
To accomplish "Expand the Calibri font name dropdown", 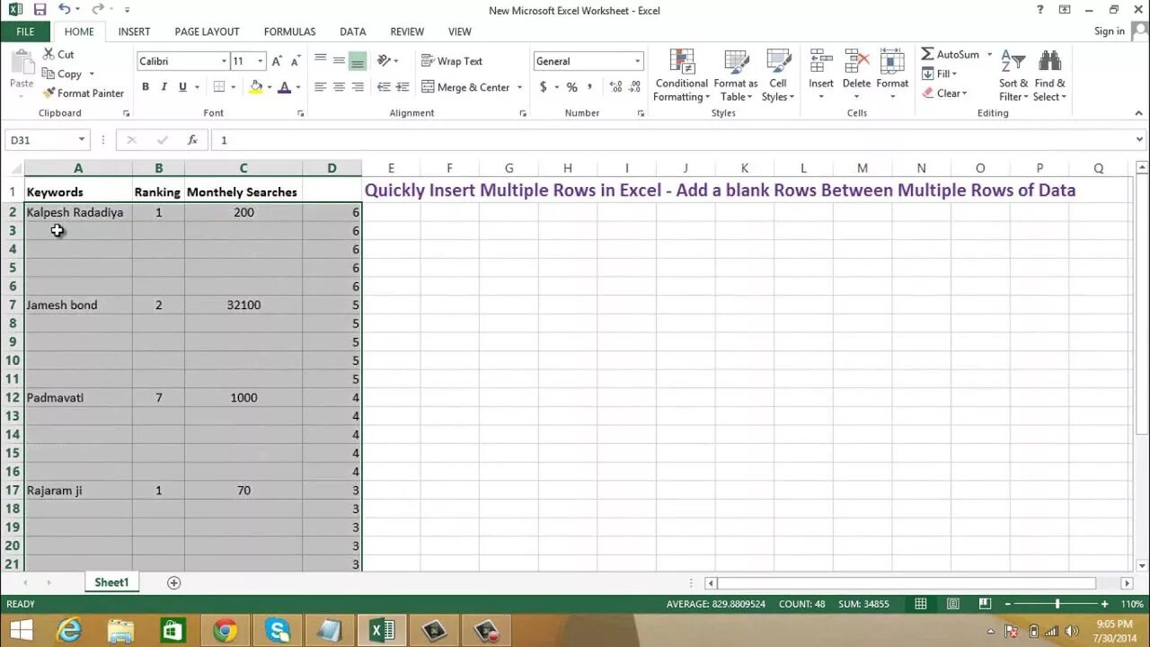I will [224, 61].
